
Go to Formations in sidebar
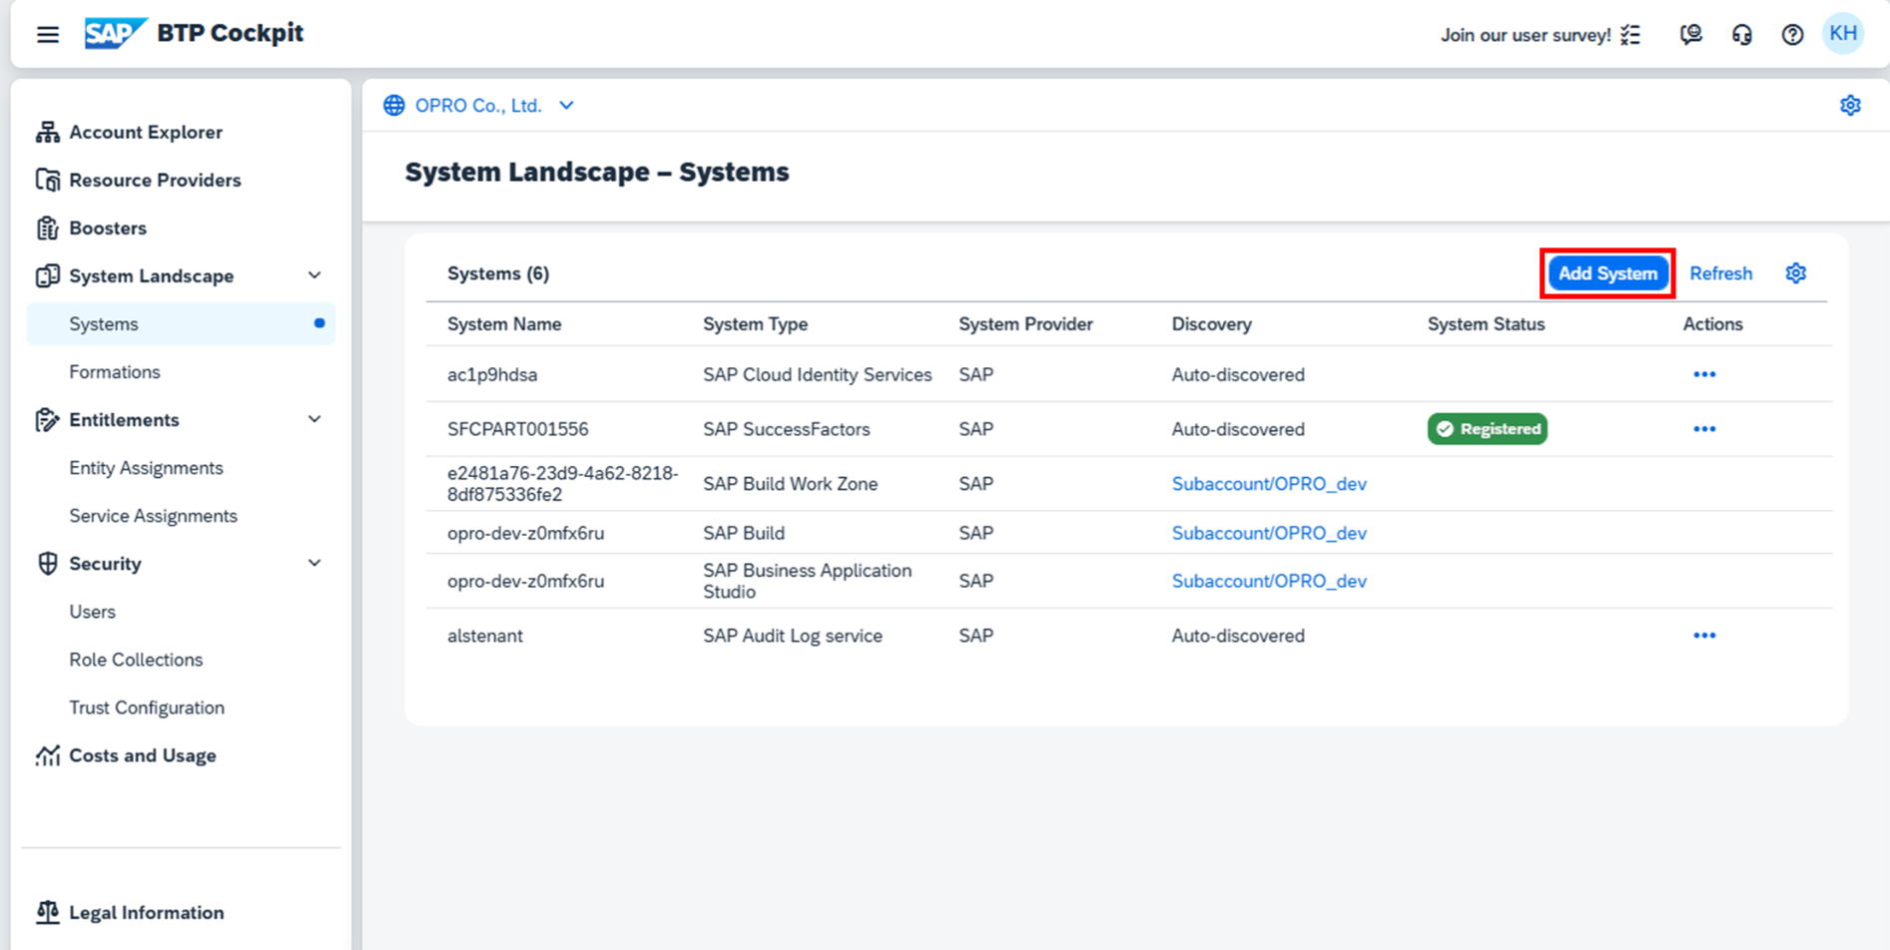(x=114, y=372)
